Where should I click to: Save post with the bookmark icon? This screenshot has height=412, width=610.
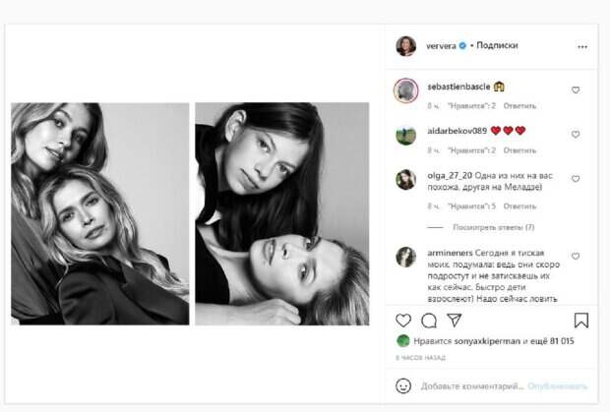(x=580, y=321)
